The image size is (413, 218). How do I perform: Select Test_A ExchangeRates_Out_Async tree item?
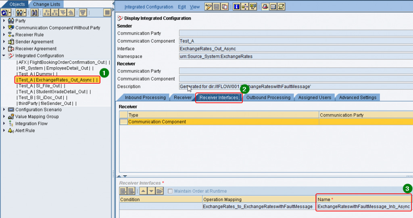click(x=57, y=80)
